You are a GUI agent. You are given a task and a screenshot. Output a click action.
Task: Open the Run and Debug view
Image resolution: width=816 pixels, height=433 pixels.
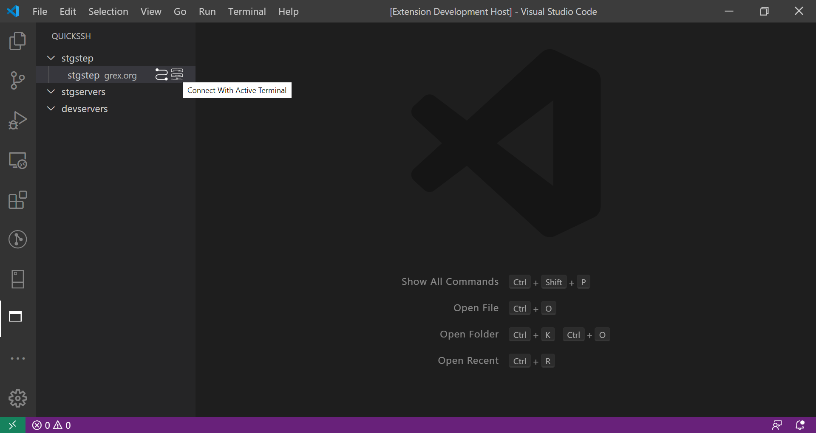coord(17,120)
